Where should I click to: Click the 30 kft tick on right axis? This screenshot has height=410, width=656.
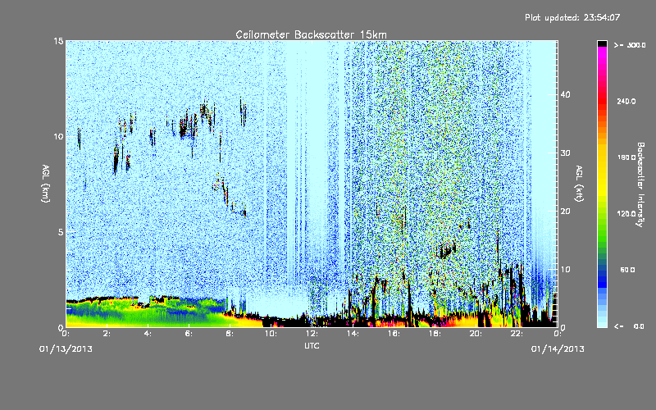[565, 153]
